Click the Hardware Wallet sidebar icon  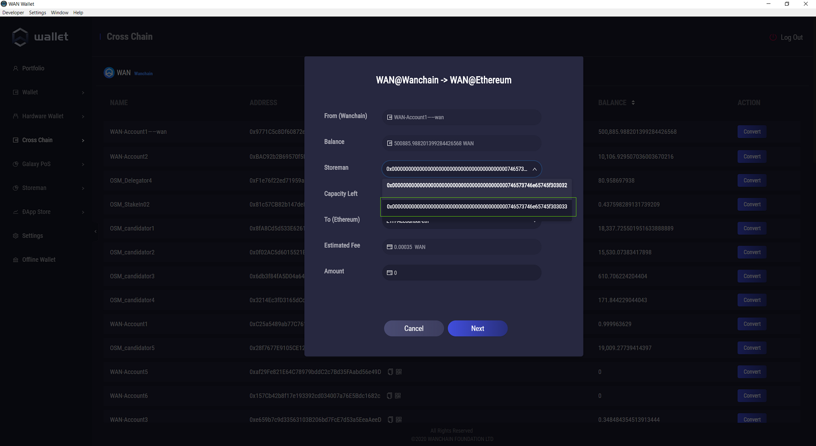(x=16, y=116)
